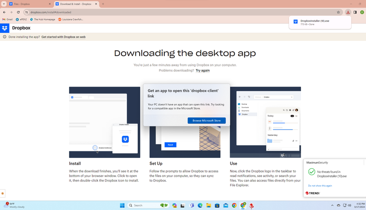Screen dimensions: 366x210
Task: Open Microsoft Store from taskbar
Action: pyautogui.click(x=217, y=205)
